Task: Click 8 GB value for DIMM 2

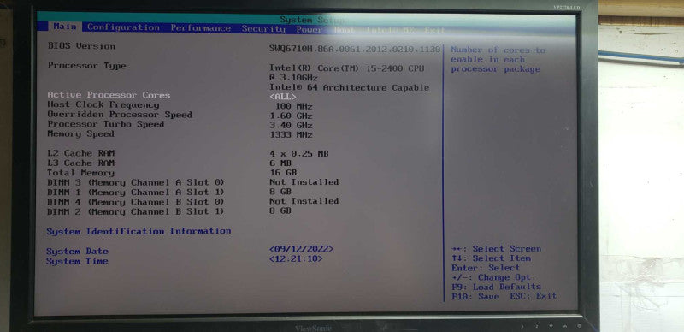Action: coord(280,211)
